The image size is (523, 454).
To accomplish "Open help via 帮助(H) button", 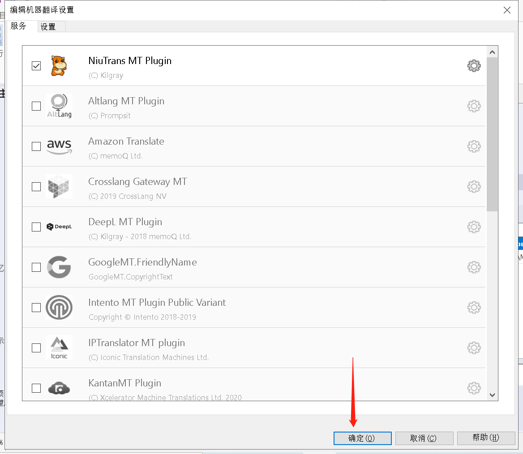I will (x=486, y=437).
